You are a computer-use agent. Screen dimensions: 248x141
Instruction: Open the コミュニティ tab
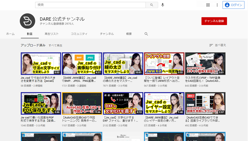click(79, 34)
